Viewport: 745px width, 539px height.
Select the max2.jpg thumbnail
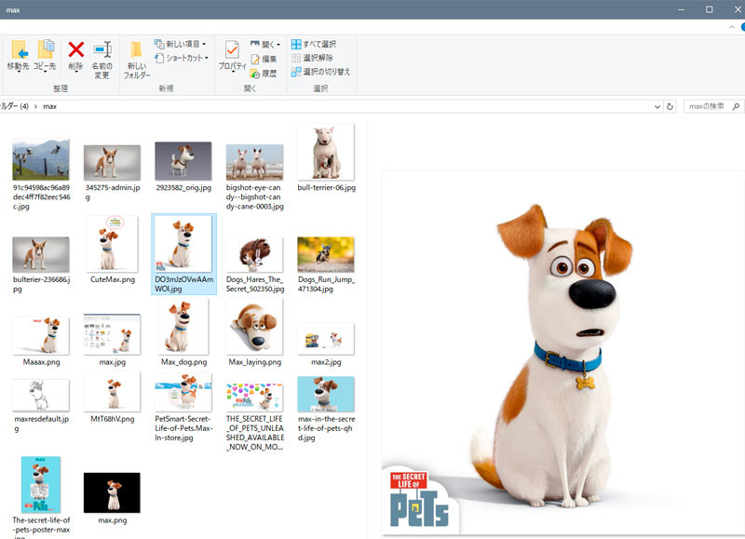coord(326,339)
